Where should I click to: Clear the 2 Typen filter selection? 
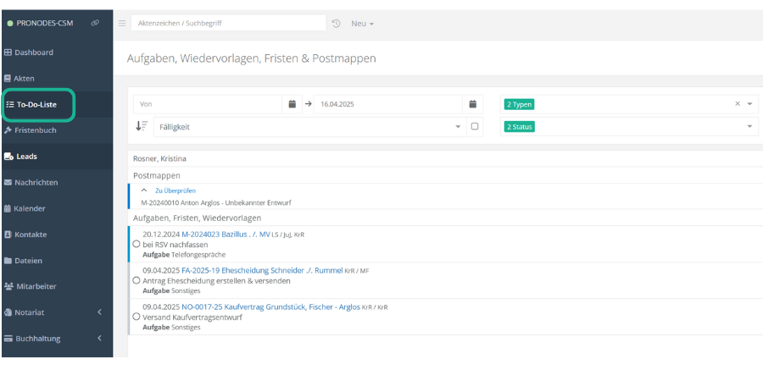[737, 104]
